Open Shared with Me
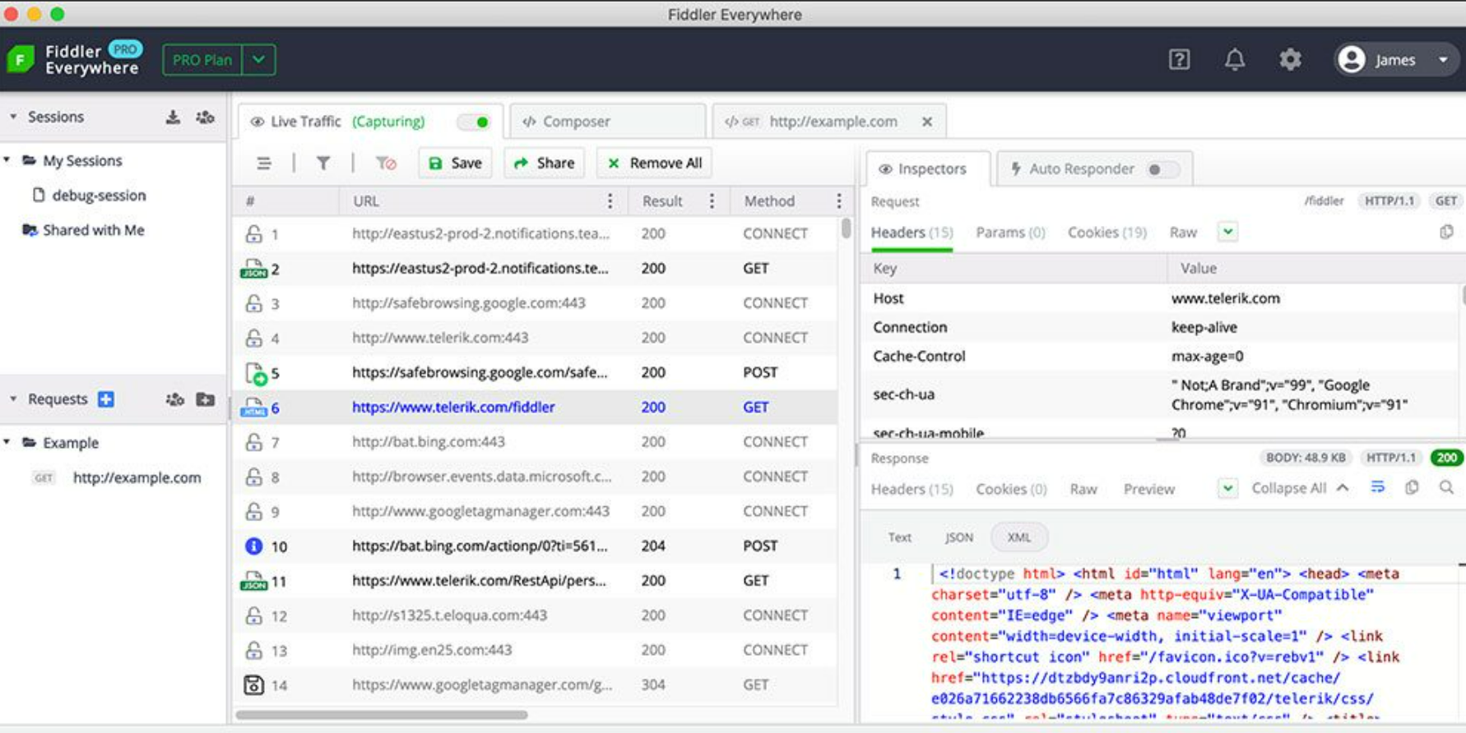Image resolution: width=1466 pixels, height=733 pixels. tap(93, 230)
